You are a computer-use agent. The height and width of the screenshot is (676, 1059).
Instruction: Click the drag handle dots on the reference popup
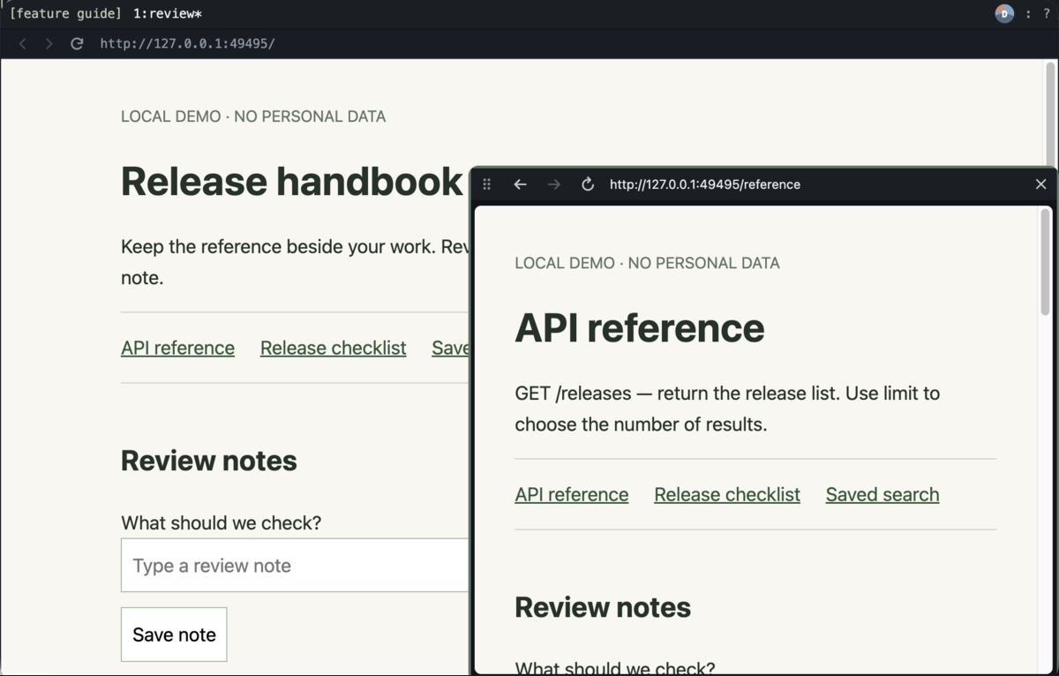click(x=486, y=184)
